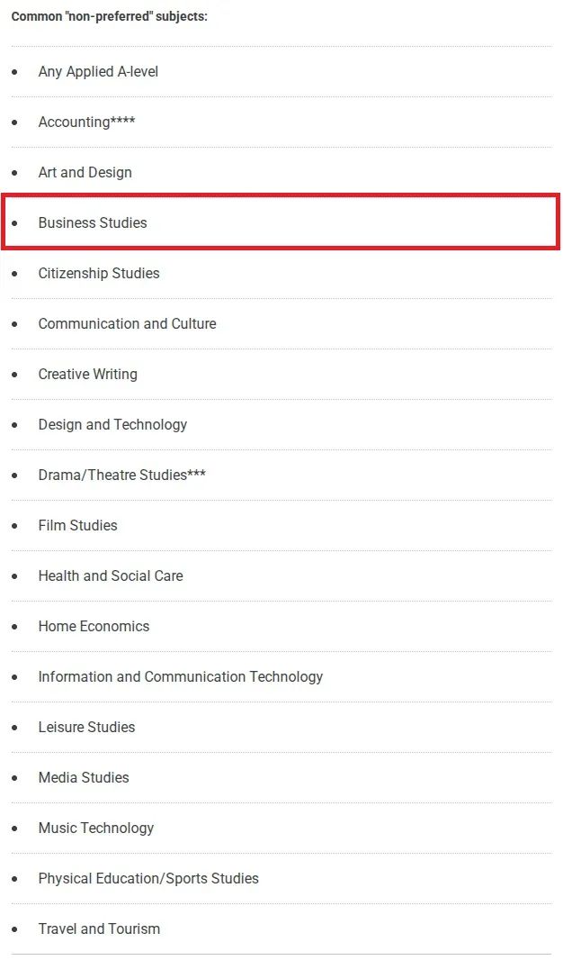Select the highlighted Business Studies item
Viewport: 563px width, 960px height.
point(93,222)
